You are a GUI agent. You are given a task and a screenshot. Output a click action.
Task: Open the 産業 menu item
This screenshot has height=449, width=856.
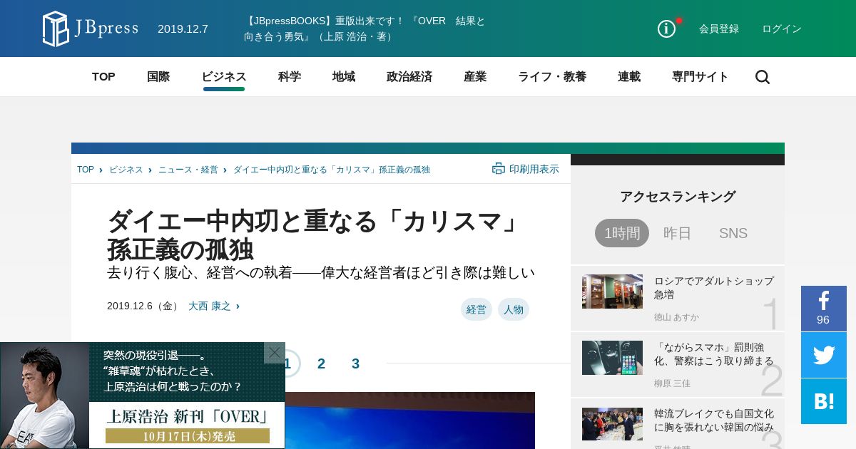tap(475, 77)
